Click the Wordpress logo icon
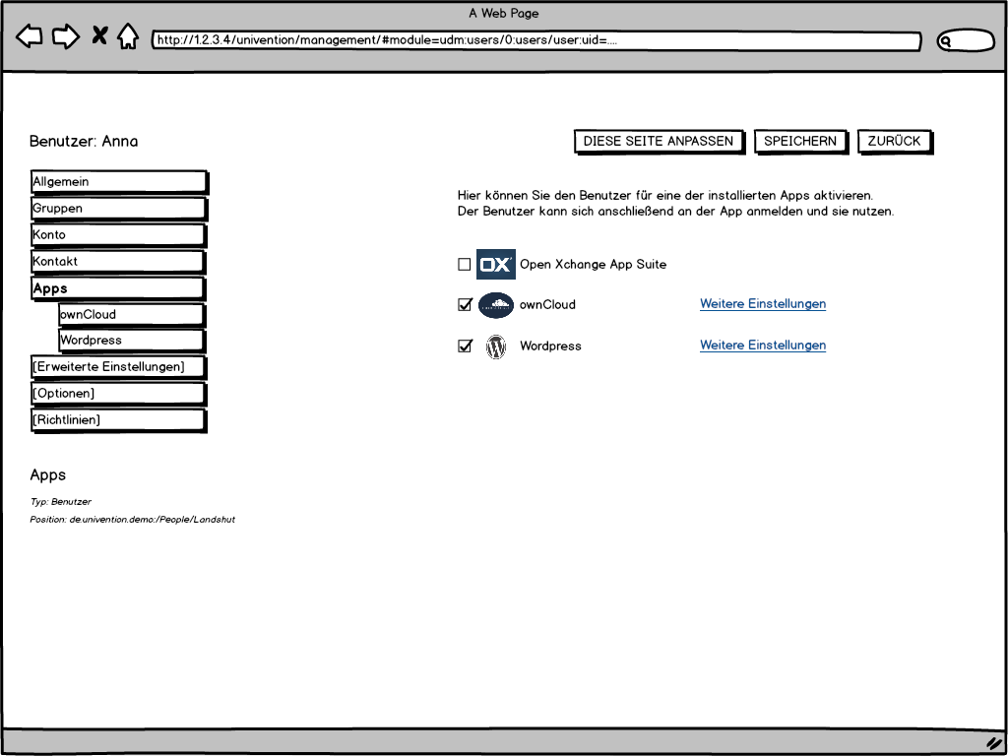1008x756 pixels. [496, 346]
